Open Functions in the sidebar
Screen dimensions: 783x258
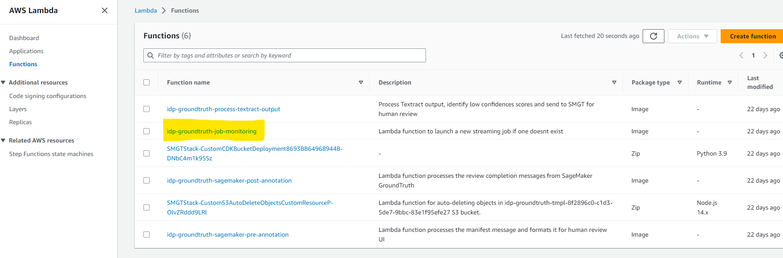[23, 64]
